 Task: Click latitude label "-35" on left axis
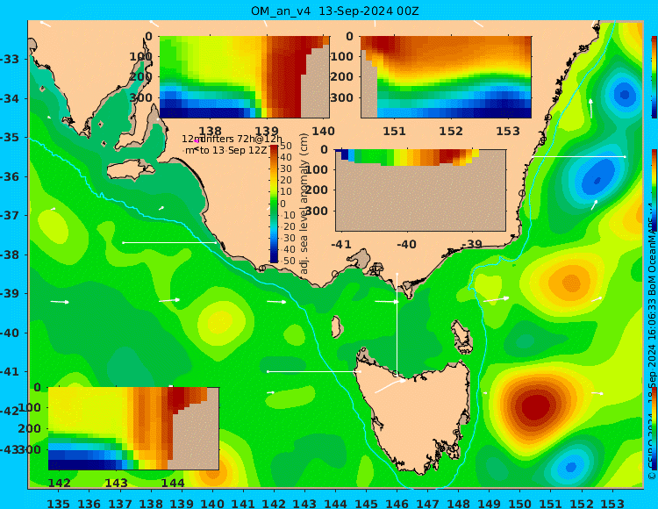click(11, 137)
